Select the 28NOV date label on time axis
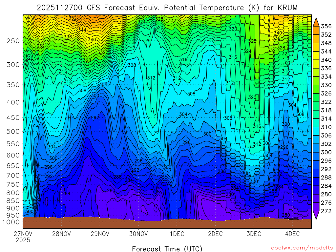 (61, 234)
